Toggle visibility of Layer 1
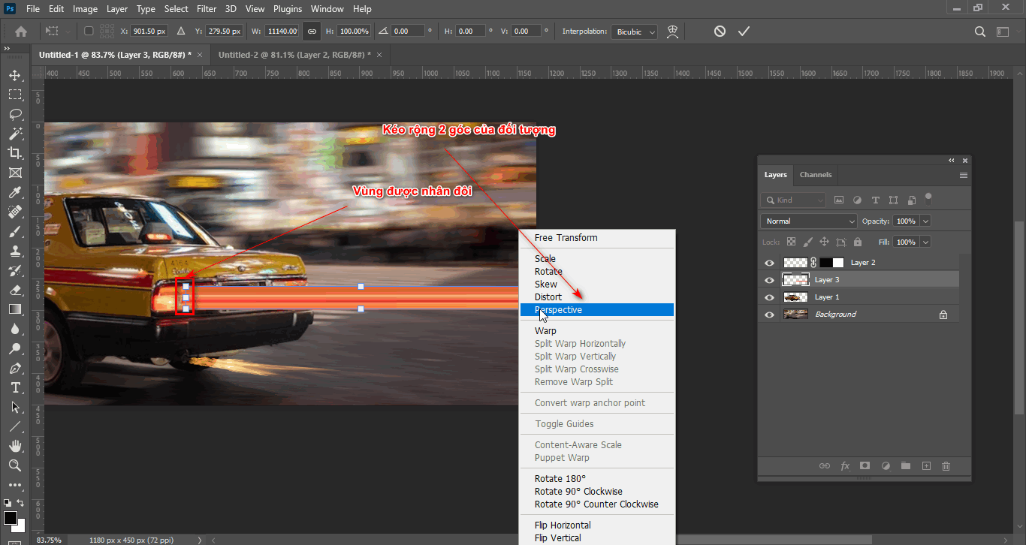Screen dimensions: 1026x545 (769, 297)
